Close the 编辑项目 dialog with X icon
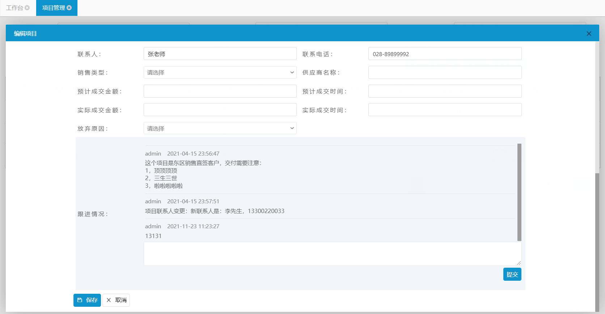This screenshot has width=605, height=314. 589,34
